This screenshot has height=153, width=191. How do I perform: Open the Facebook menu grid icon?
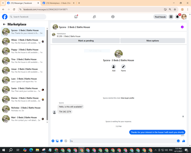[x=171, y=17]
